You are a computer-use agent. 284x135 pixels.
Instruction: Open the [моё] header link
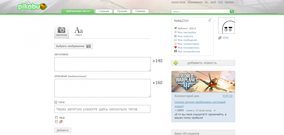coord(213,2)
